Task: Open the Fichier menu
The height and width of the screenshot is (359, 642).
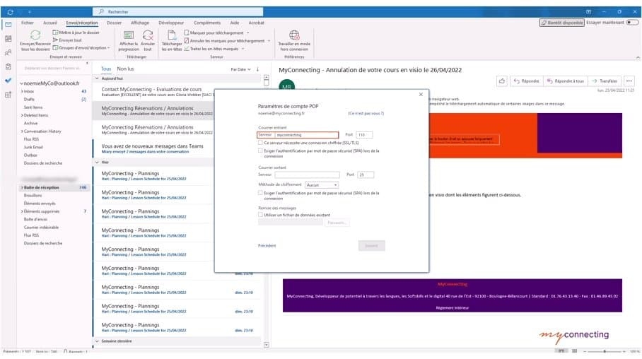Action: pyautogui.click(x=28, y=23)
